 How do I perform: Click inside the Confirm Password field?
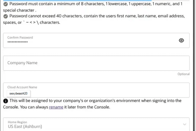click(x=96, y=40)
